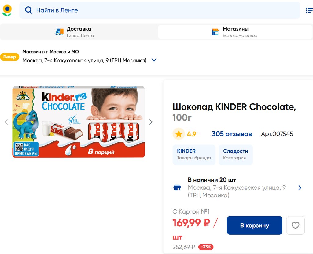This screenshot has height=254, width=313.
Task: Click the yellow star rating icon
Action: tap(179, 134)
